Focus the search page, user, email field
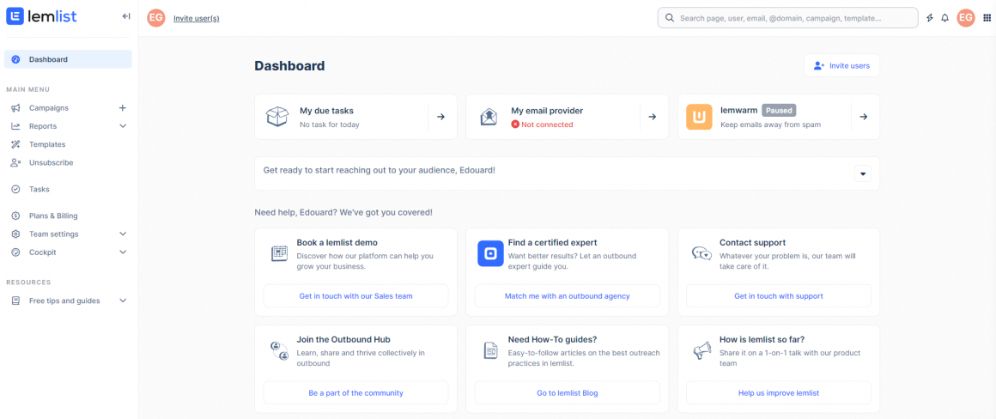Image resolution: width=996 pixels, height=419 pixels. point(790,18)
